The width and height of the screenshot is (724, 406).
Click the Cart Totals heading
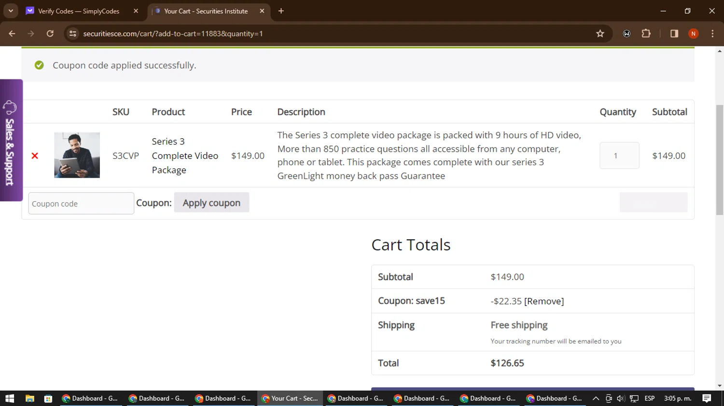coord(411,245)
